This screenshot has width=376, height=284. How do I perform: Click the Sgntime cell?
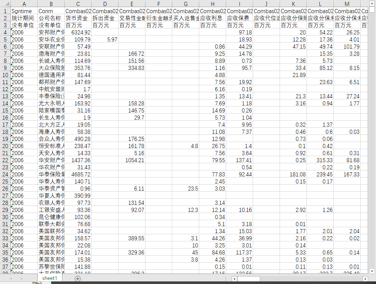24,11
